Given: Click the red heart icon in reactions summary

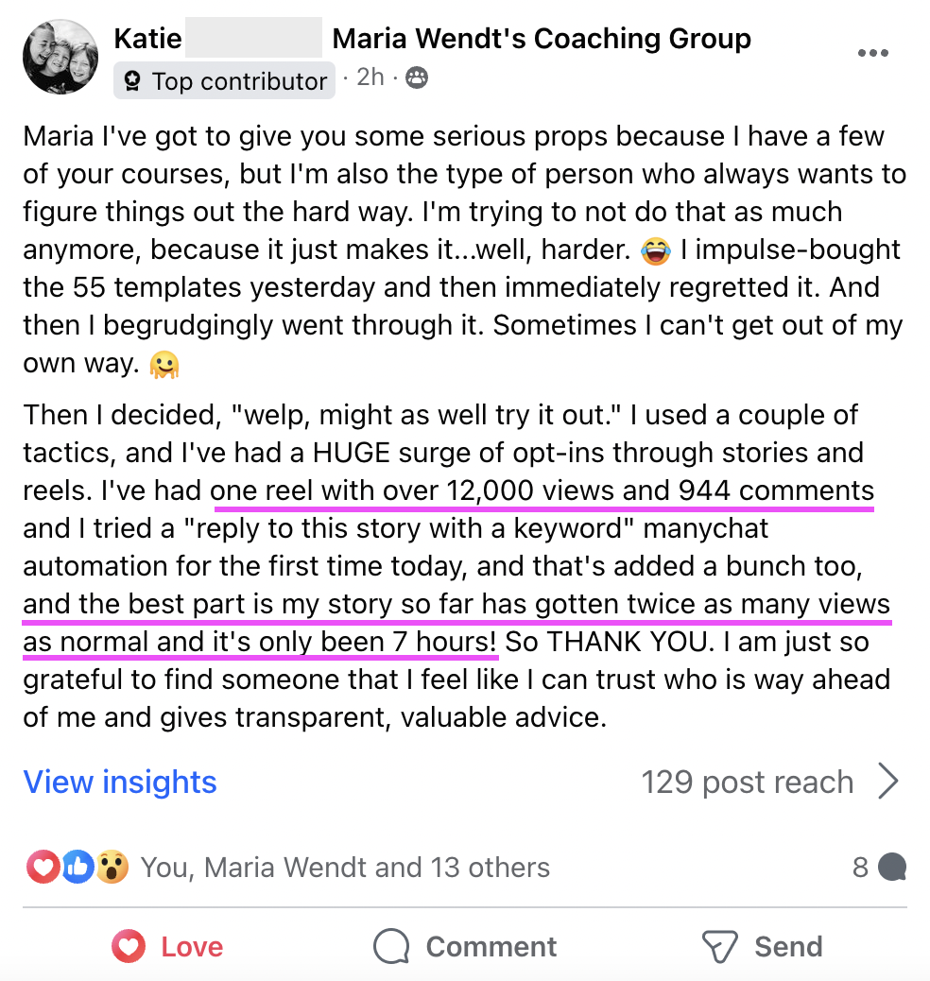Looking at the screenshot, I should click(x=43, y=867).
